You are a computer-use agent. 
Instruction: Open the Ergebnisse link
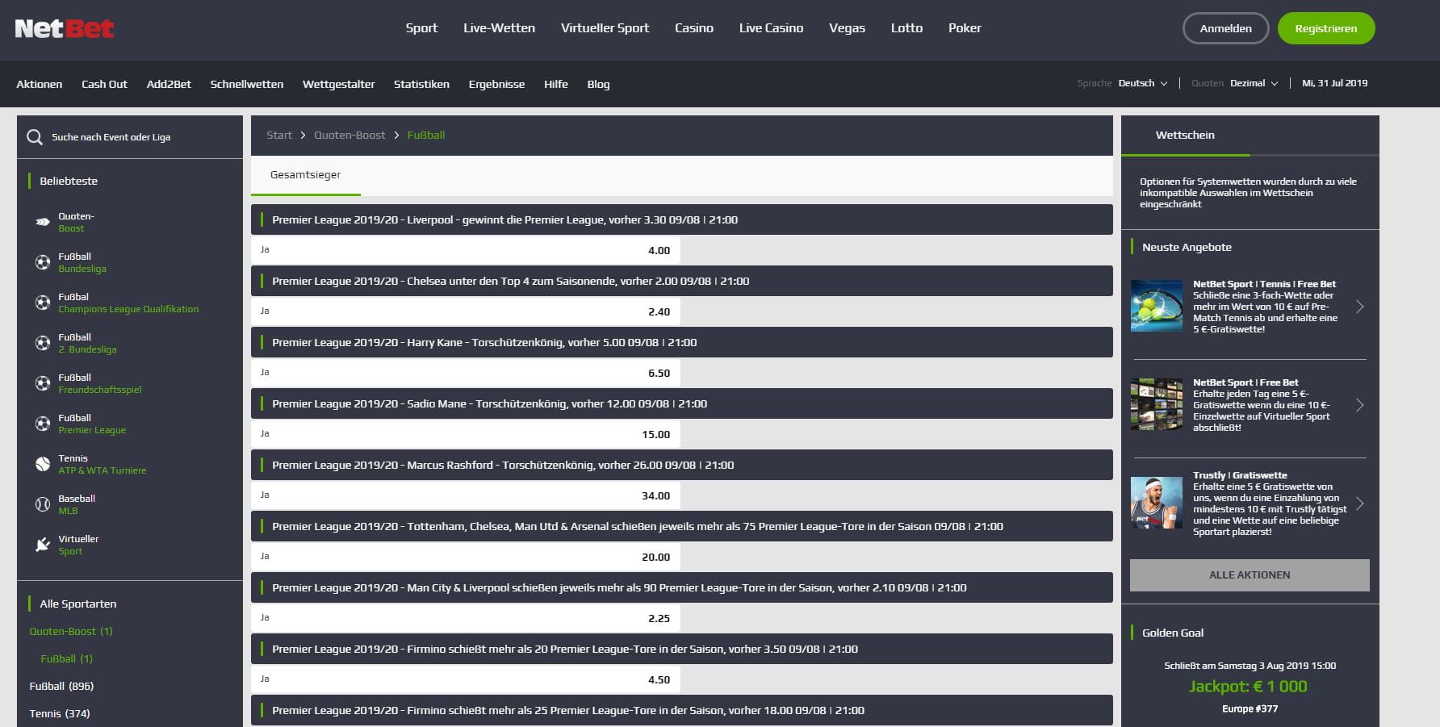(496, 84)
